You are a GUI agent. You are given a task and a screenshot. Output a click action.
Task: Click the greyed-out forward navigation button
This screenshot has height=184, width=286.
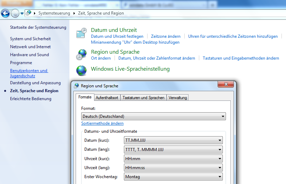click(x=15, y=13)
